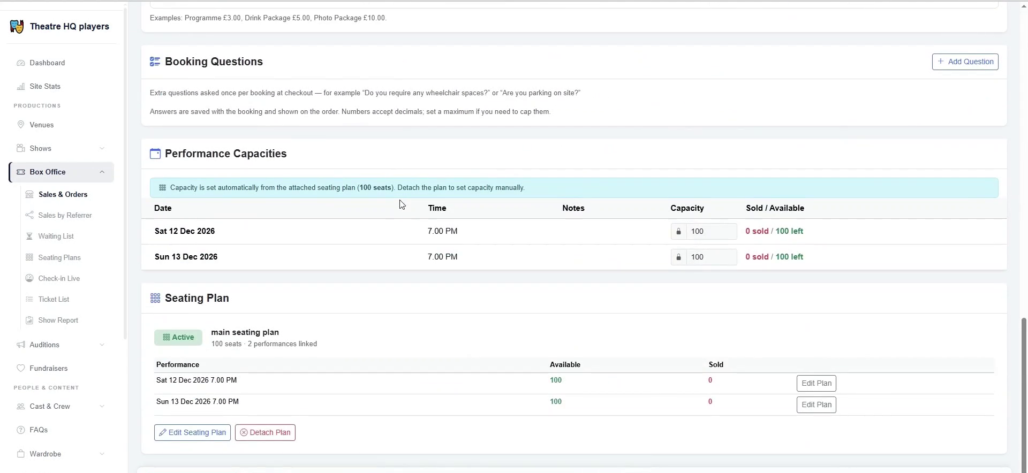Viewport: 1028px width, 473px height.
Task: Click the Sales & Orders shop icon
Action: [x=29, y=194]
